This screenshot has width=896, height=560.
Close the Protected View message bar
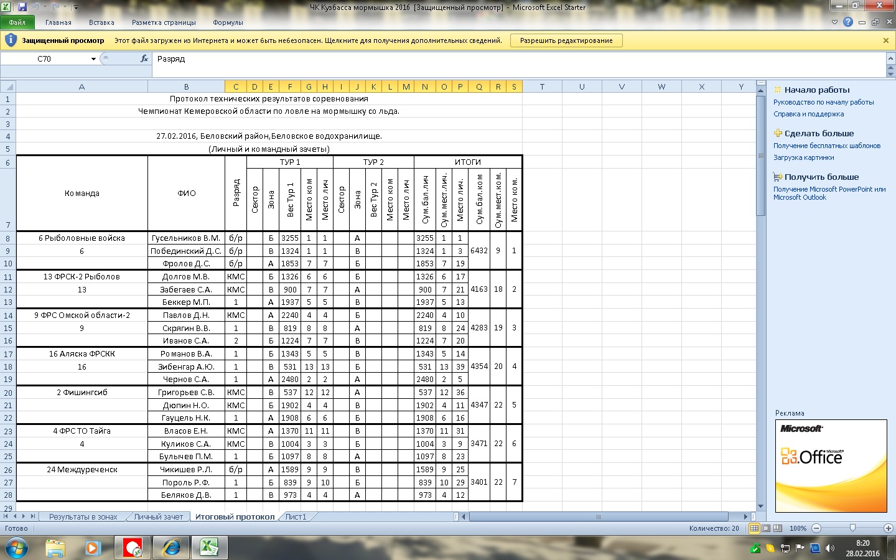tap(886, 40)
